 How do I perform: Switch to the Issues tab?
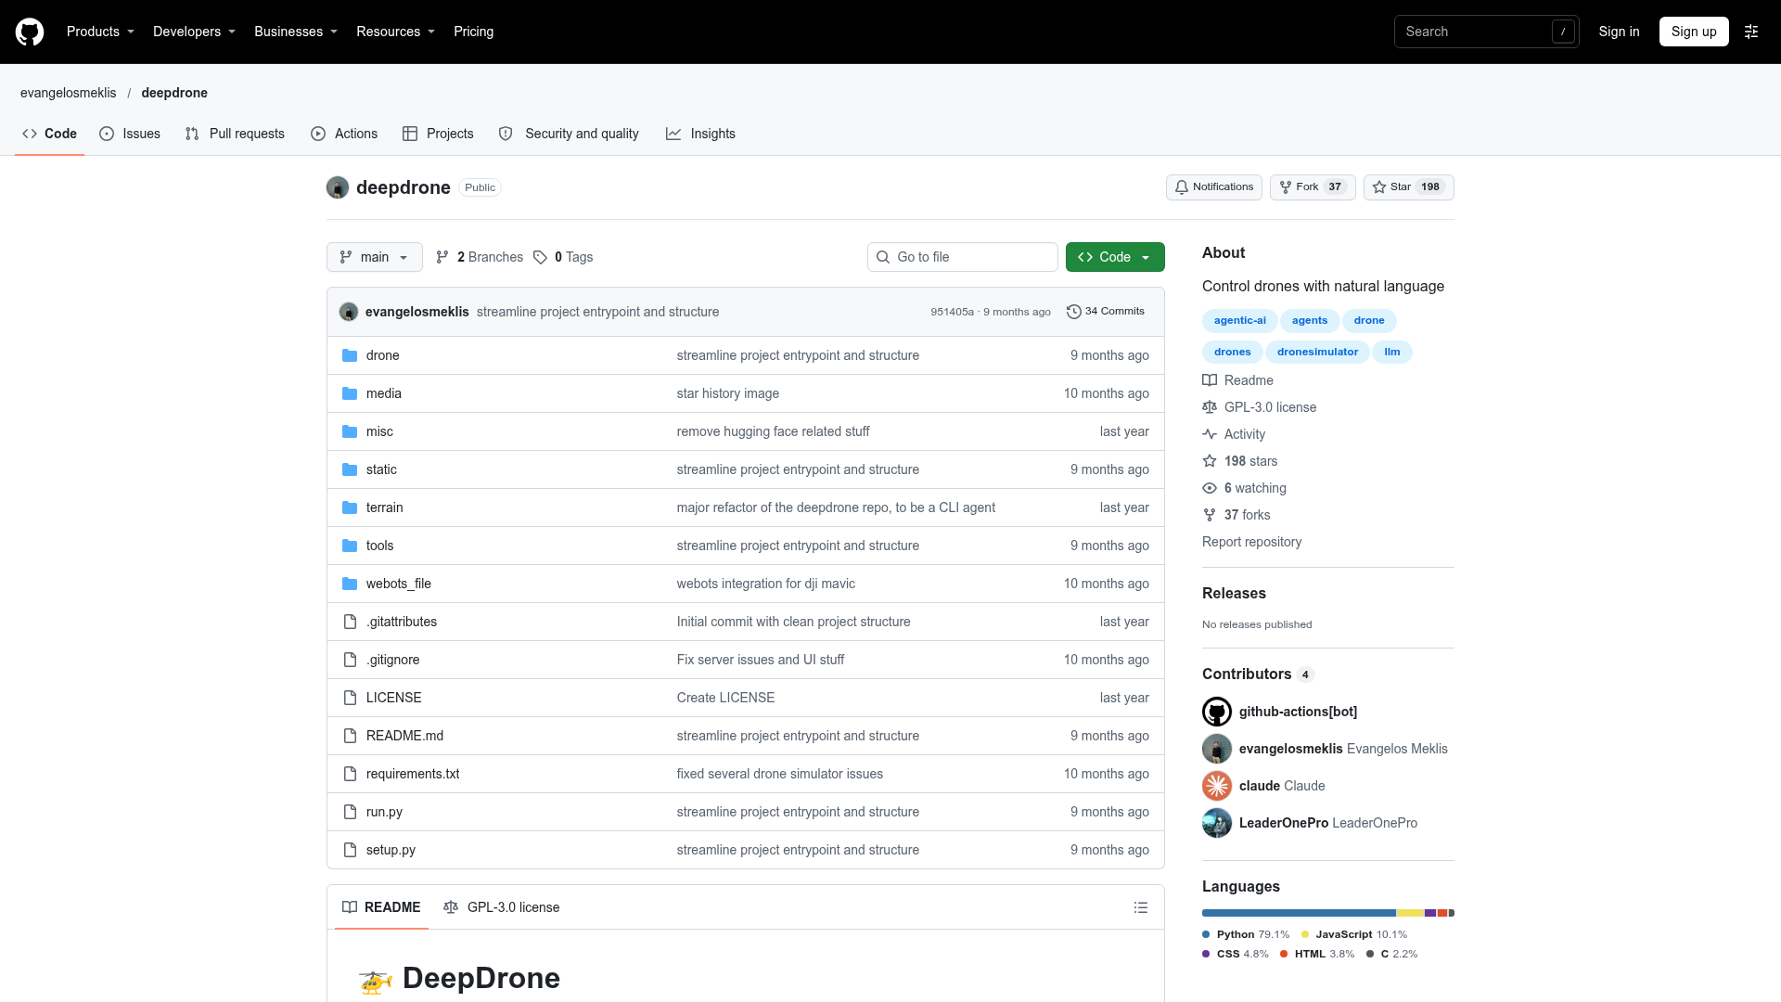click(130, 134)
